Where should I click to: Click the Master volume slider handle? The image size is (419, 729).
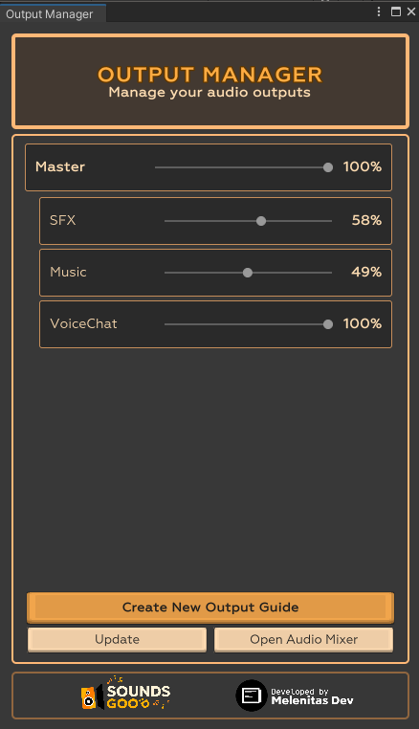pyautogui.click(x=328, y=167)
